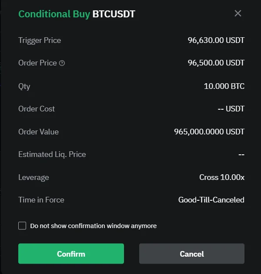This screenshot has width=261, height=274.
Task: Click the green Conditional Buy title
Action: 54,14
